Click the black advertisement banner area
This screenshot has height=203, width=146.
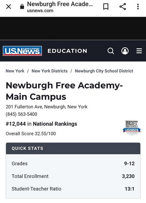click(x=73, y=28)
